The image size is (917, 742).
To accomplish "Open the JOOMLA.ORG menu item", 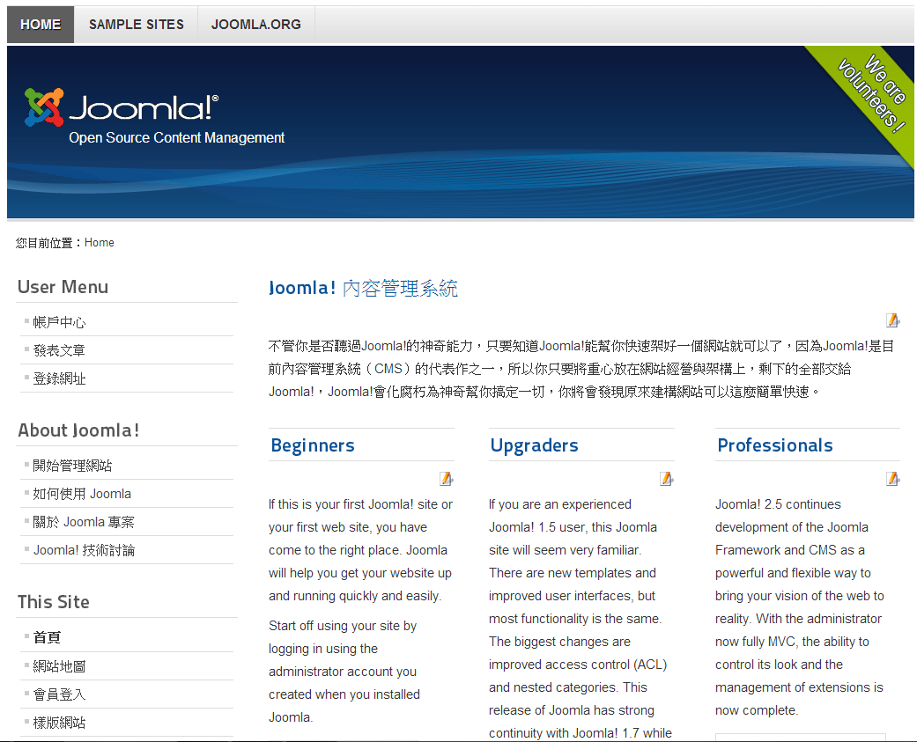I will click(256, 25).
